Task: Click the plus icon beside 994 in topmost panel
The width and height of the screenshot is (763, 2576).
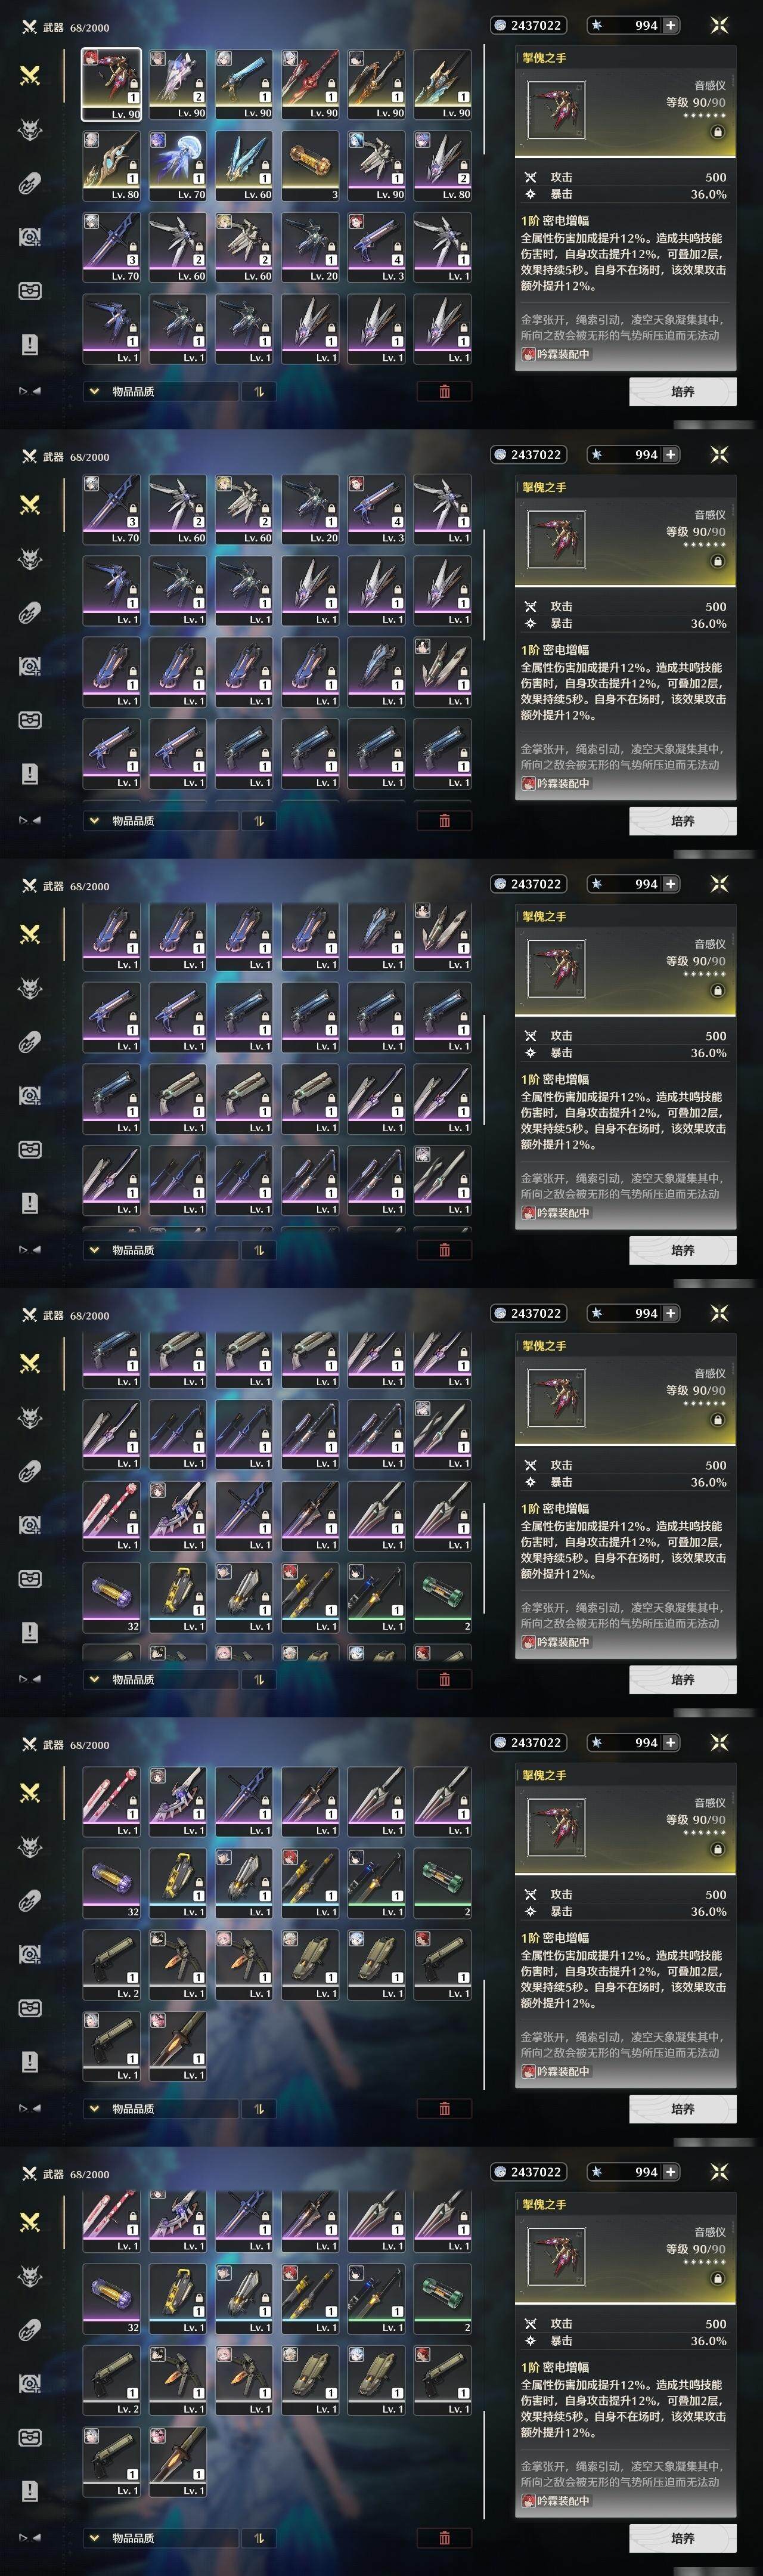Action: click(670, 25)
